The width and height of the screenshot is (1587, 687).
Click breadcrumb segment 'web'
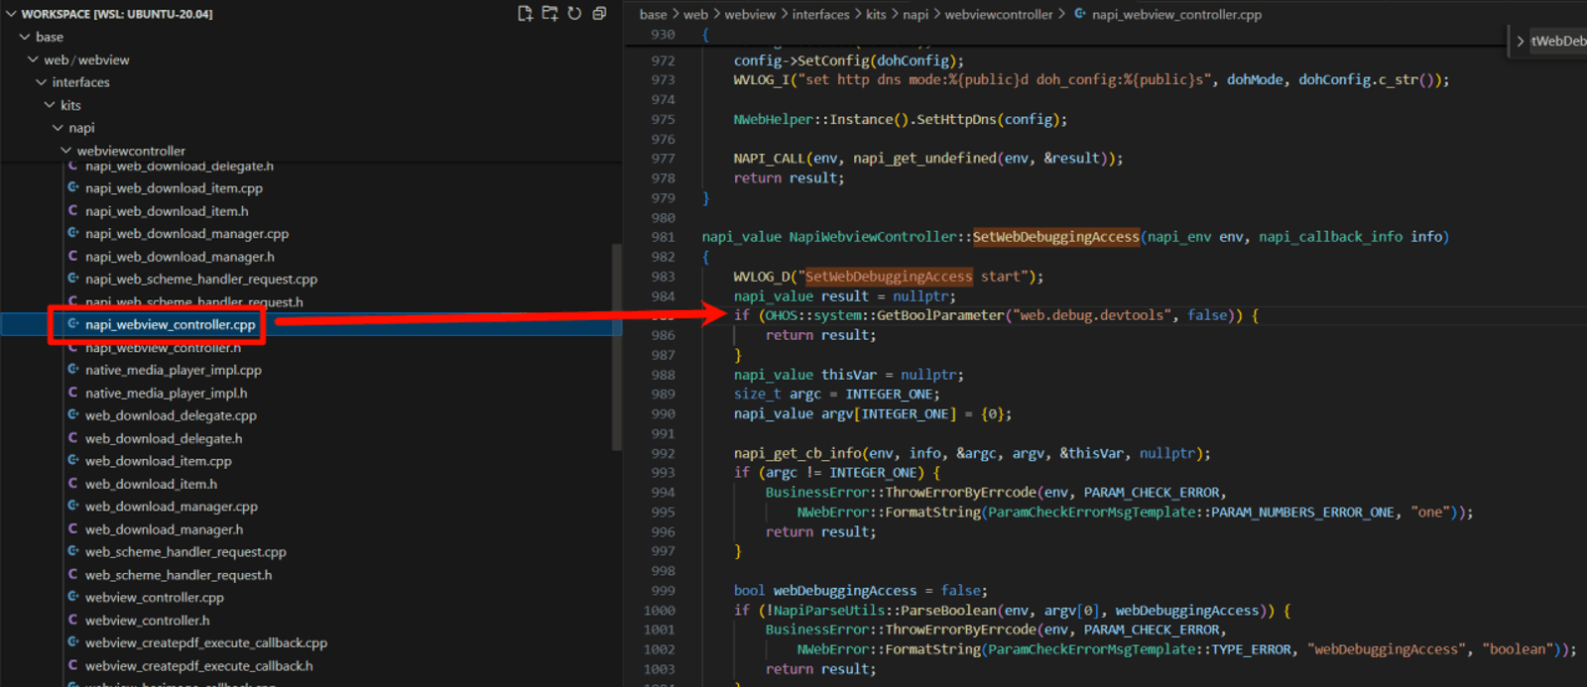click(696, 15)
